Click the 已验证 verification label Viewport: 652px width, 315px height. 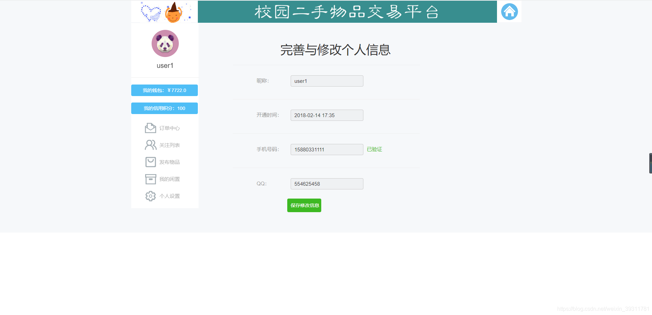(x=374, y=149)
